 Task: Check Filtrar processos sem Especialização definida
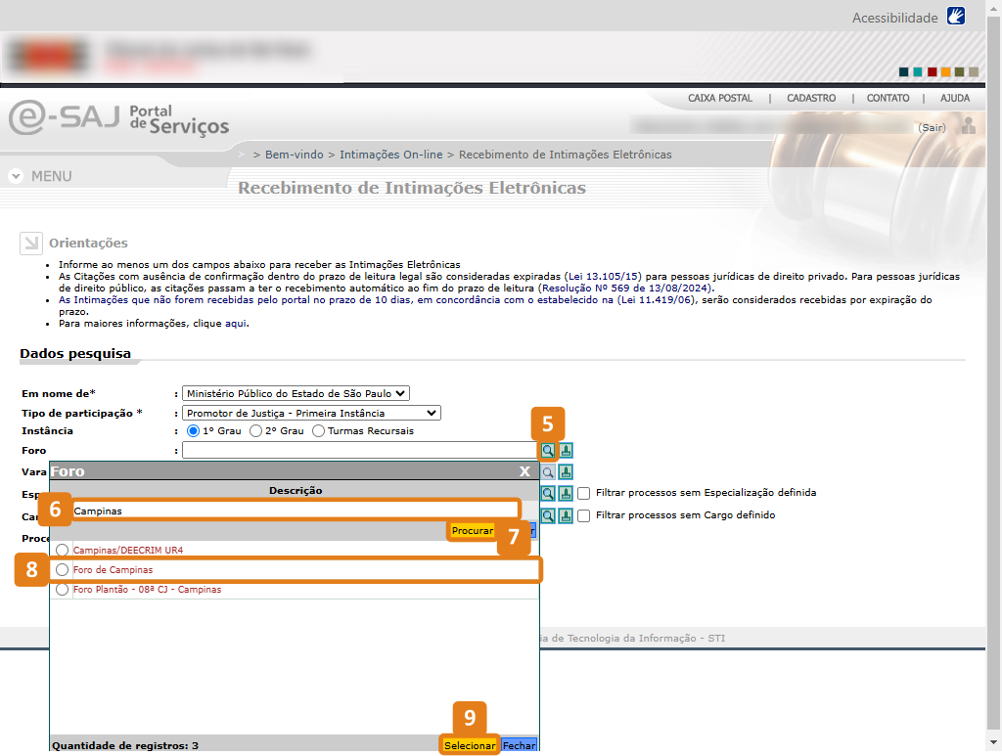(584, 494)
